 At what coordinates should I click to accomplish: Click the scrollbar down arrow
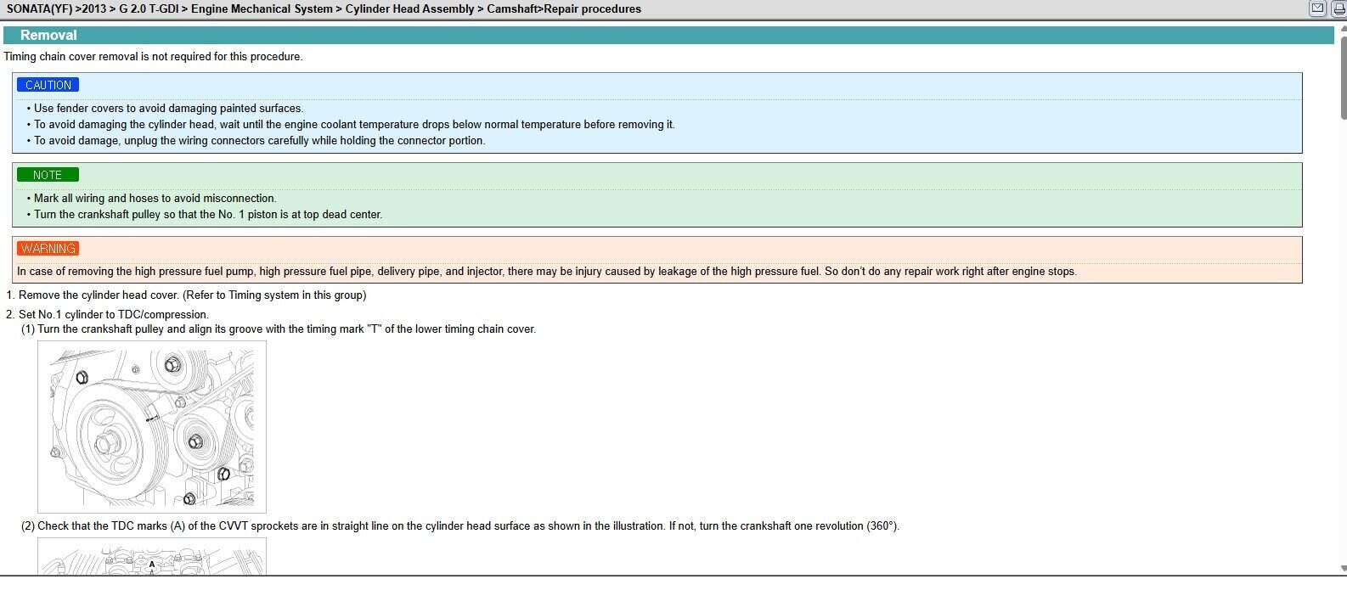tap(1342, 568)
